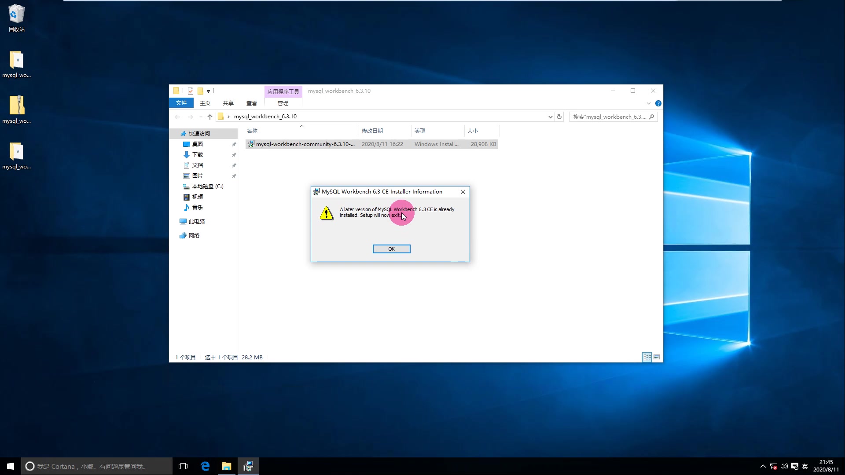
Task: Open the recent locations dropdown arrow
Action: click(x=201, y=117)
